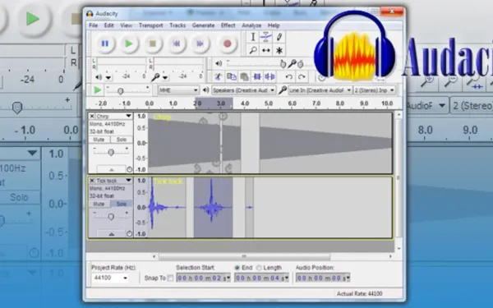
Task: Click the Tick tock track sync-lock clock icon
Action: 129,234
